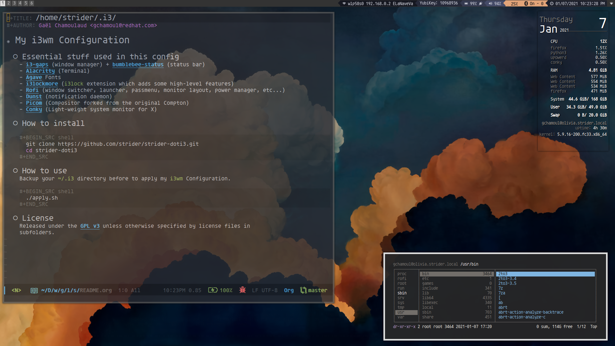Click the wlp58s0 network address text
The width and height of the screenshot is (615, 346).
tap(381, 4)
